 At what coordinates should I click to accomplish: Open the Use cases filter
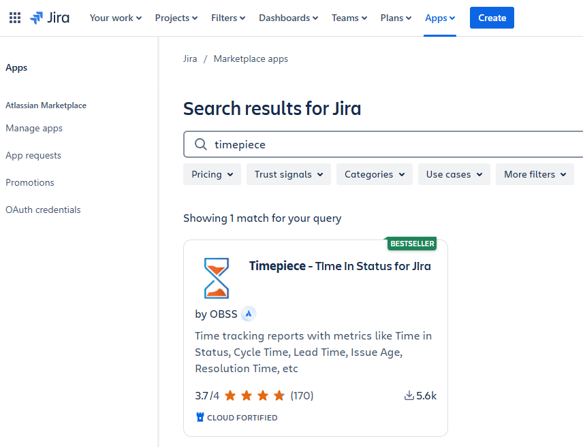click(454, 174)
